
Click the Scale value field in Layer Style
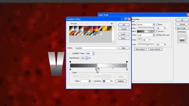pos(160,44)
